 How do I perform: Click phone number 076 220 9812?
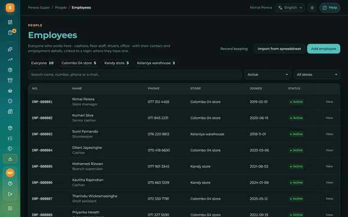point(158,134)
